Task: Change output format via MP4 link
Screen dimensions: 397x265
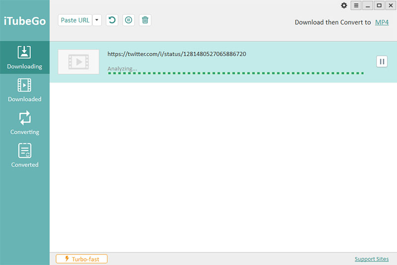Action: pyautogui.click(x=382, y=22)
